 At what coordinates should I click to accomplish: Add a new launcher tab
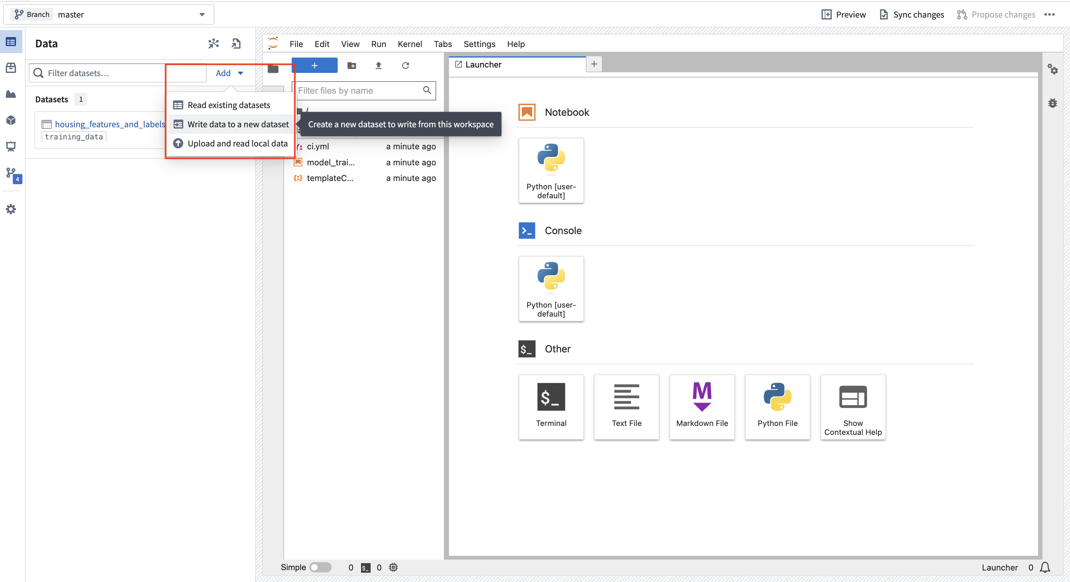(594, 64)
